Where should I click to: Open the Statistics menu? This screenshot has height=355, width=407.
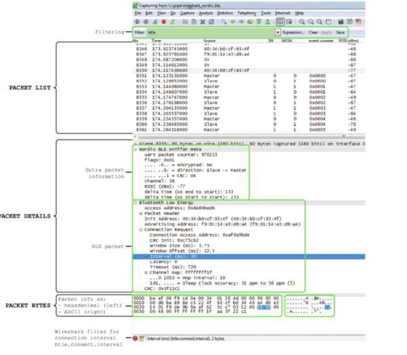[x=225, y=13]
